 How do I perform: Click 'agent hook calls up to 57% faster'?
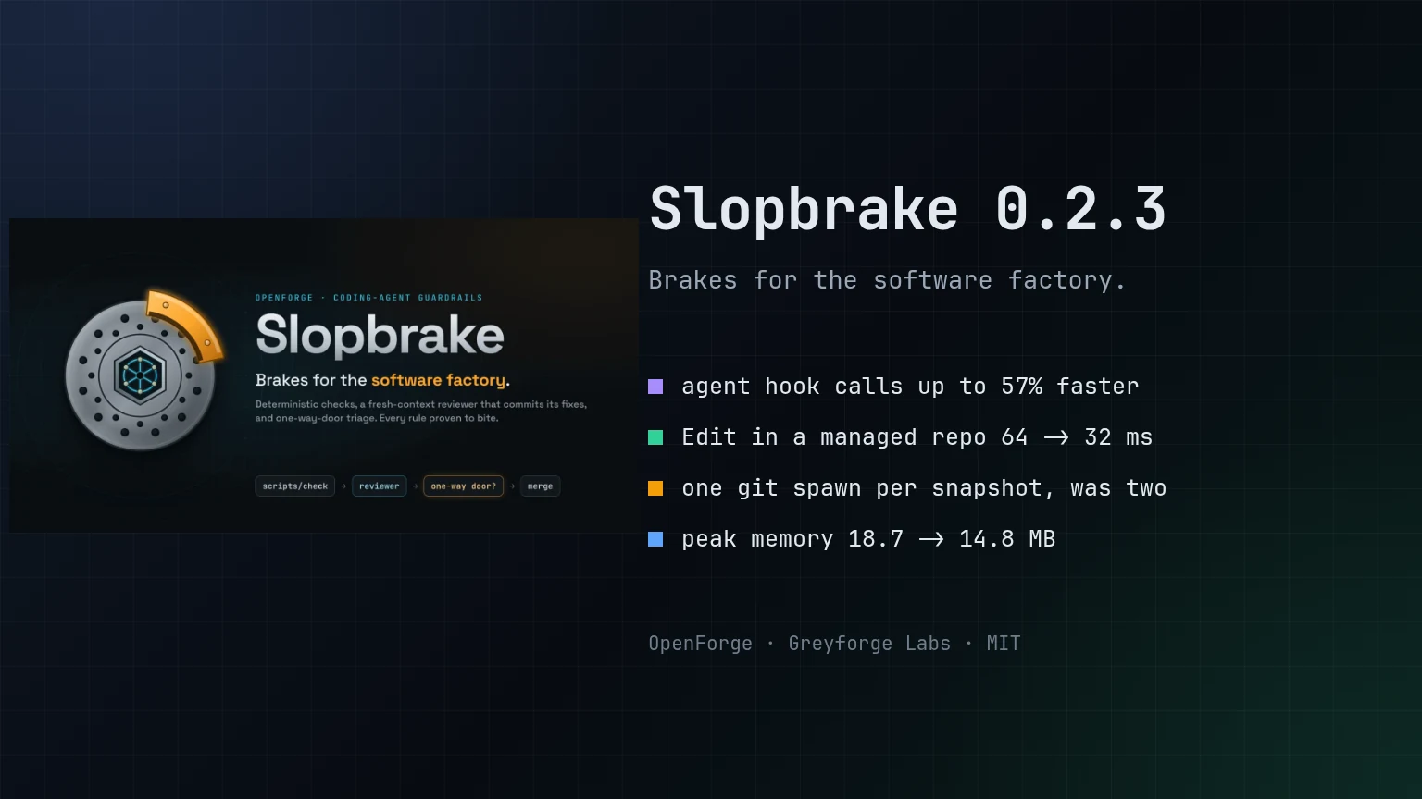[910, 387]
